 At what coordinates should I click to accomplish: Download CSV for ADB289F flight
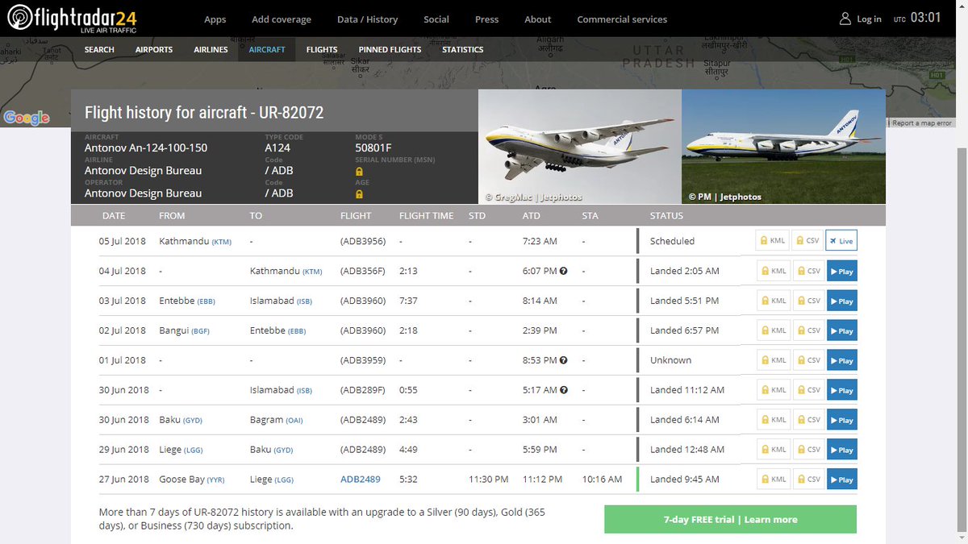click(807, 390)
